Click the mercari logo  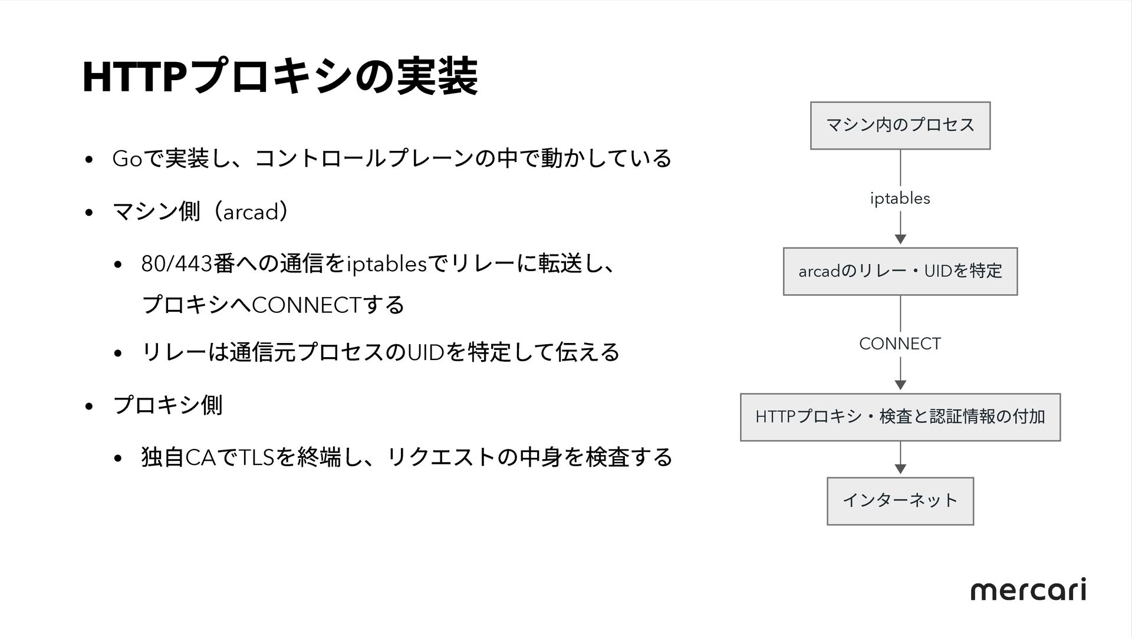point(1028,589)
